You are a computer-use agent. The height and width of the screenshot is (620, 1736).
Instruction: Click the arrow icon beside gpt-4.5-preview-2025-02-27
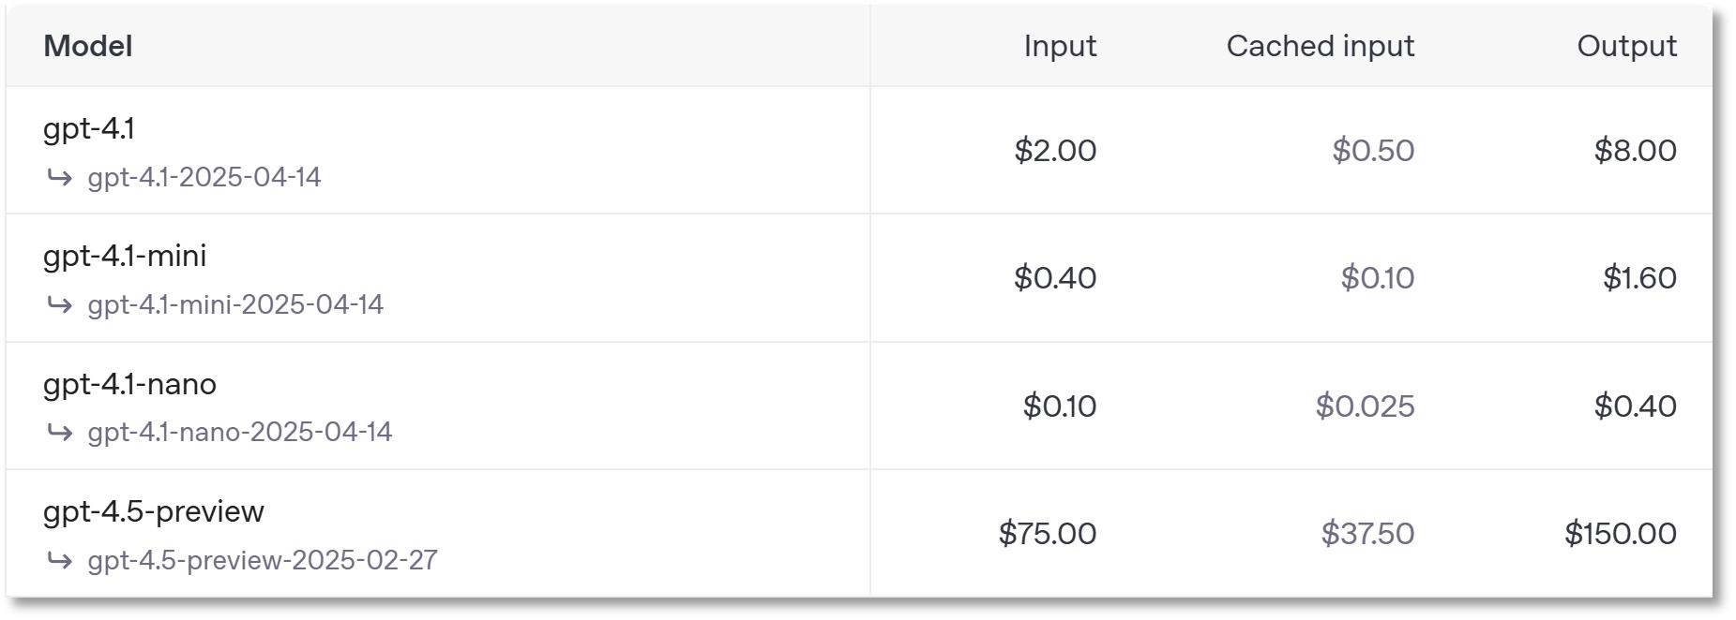tap(60, 560)
